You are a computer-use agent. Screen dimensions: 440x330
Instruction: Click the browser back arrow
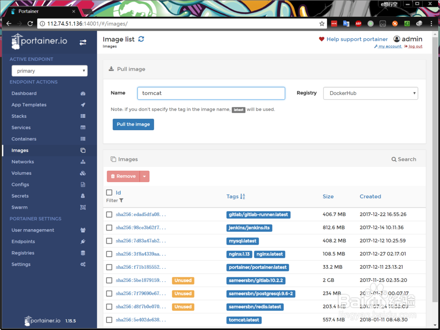click(9, 24)
